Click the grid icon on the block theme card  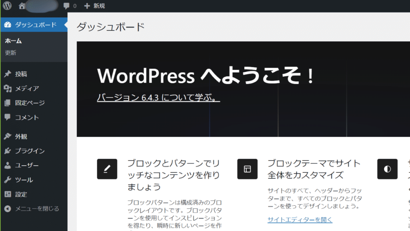pyautogui.click(x=247, y=169)
